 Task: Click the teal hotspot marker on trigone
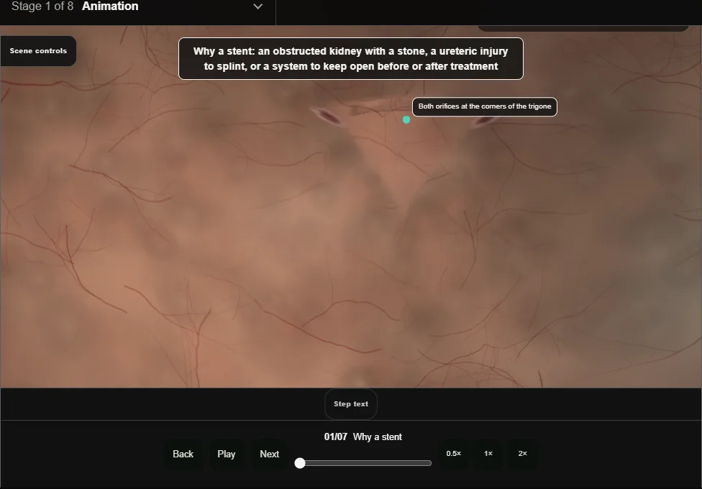(406, 119)
